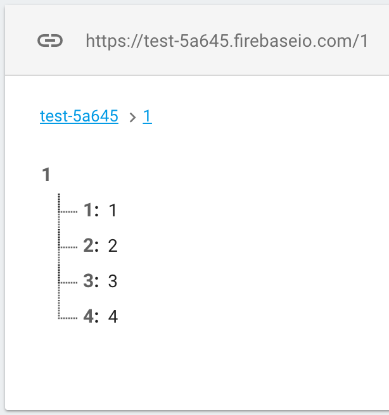Click the breadcrumb link labeled 1

(x=147, y=116)
